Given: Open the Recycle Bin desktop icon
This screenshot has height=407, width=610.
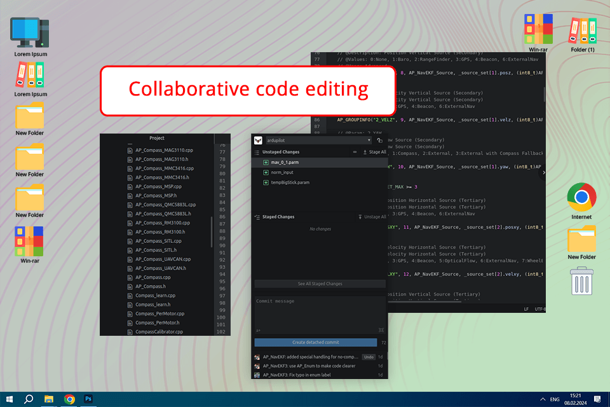Looking at the screenshot, I should (581, 280).
